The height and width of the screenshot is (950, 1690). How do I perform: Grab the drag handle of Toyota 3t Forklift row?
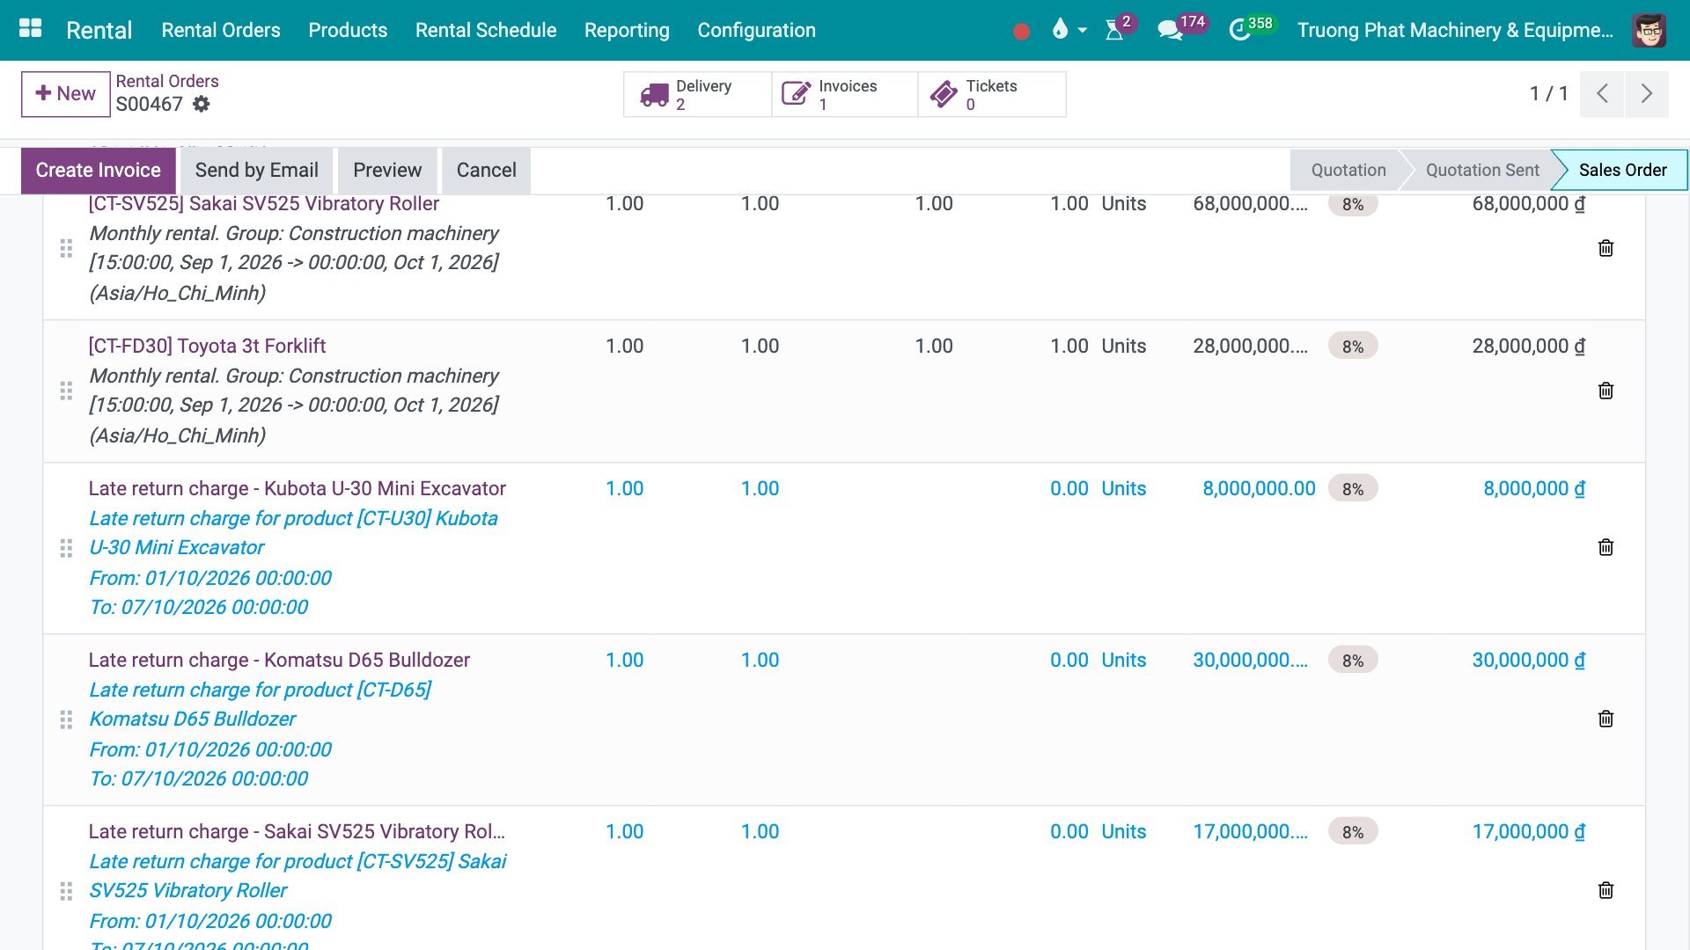click(66, 391)
